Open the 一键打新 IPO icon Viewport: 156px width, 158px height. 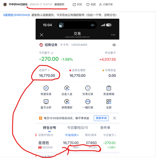pos(88,101)
